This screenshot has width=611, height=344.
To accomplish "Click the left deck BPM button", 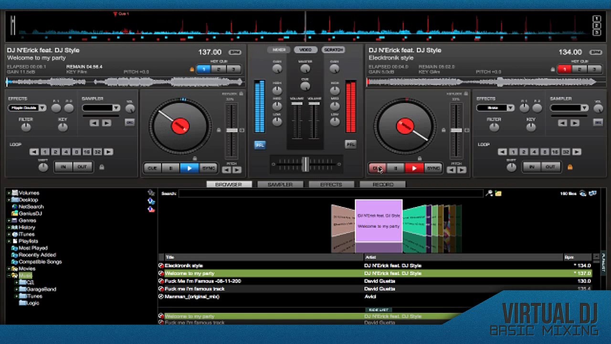I will 234,52.
